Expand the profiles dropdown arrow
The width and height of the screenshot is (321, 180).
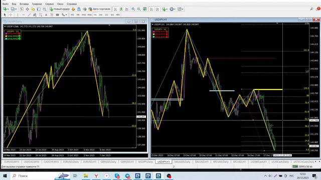pyautogui.click(x=16, y=9)
